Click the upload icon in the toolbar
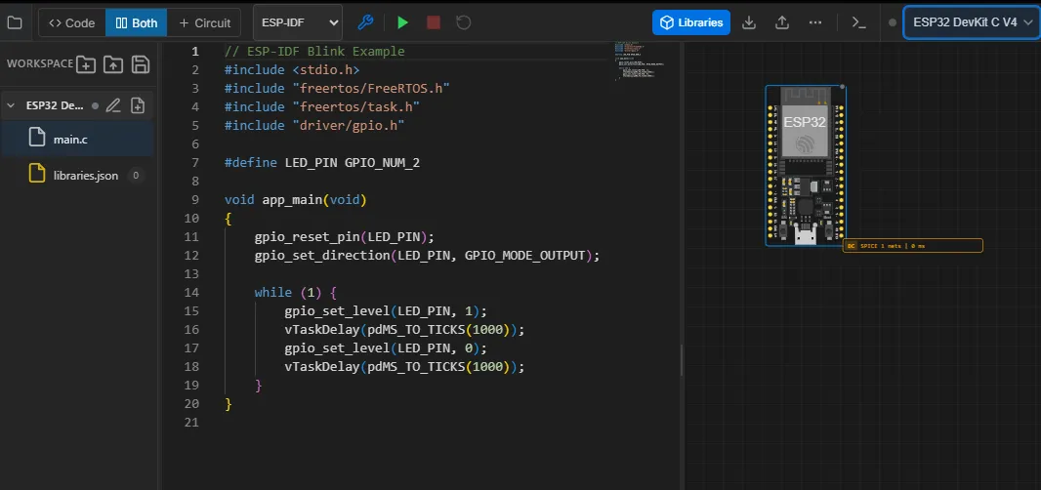 [x=782, y=22]
